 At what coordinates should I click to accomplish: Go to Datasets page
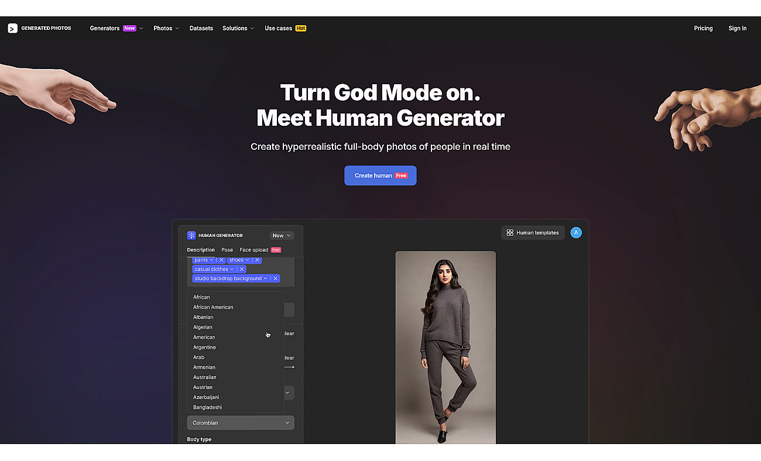[x=201, y=28]
